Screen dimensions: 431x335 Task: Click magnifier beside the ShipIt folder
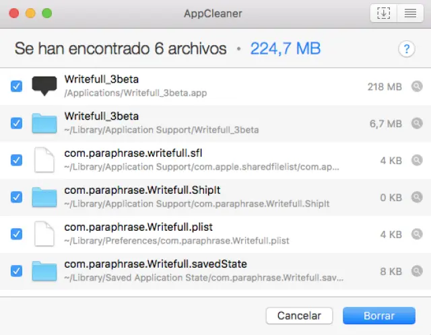coord(418,197)
